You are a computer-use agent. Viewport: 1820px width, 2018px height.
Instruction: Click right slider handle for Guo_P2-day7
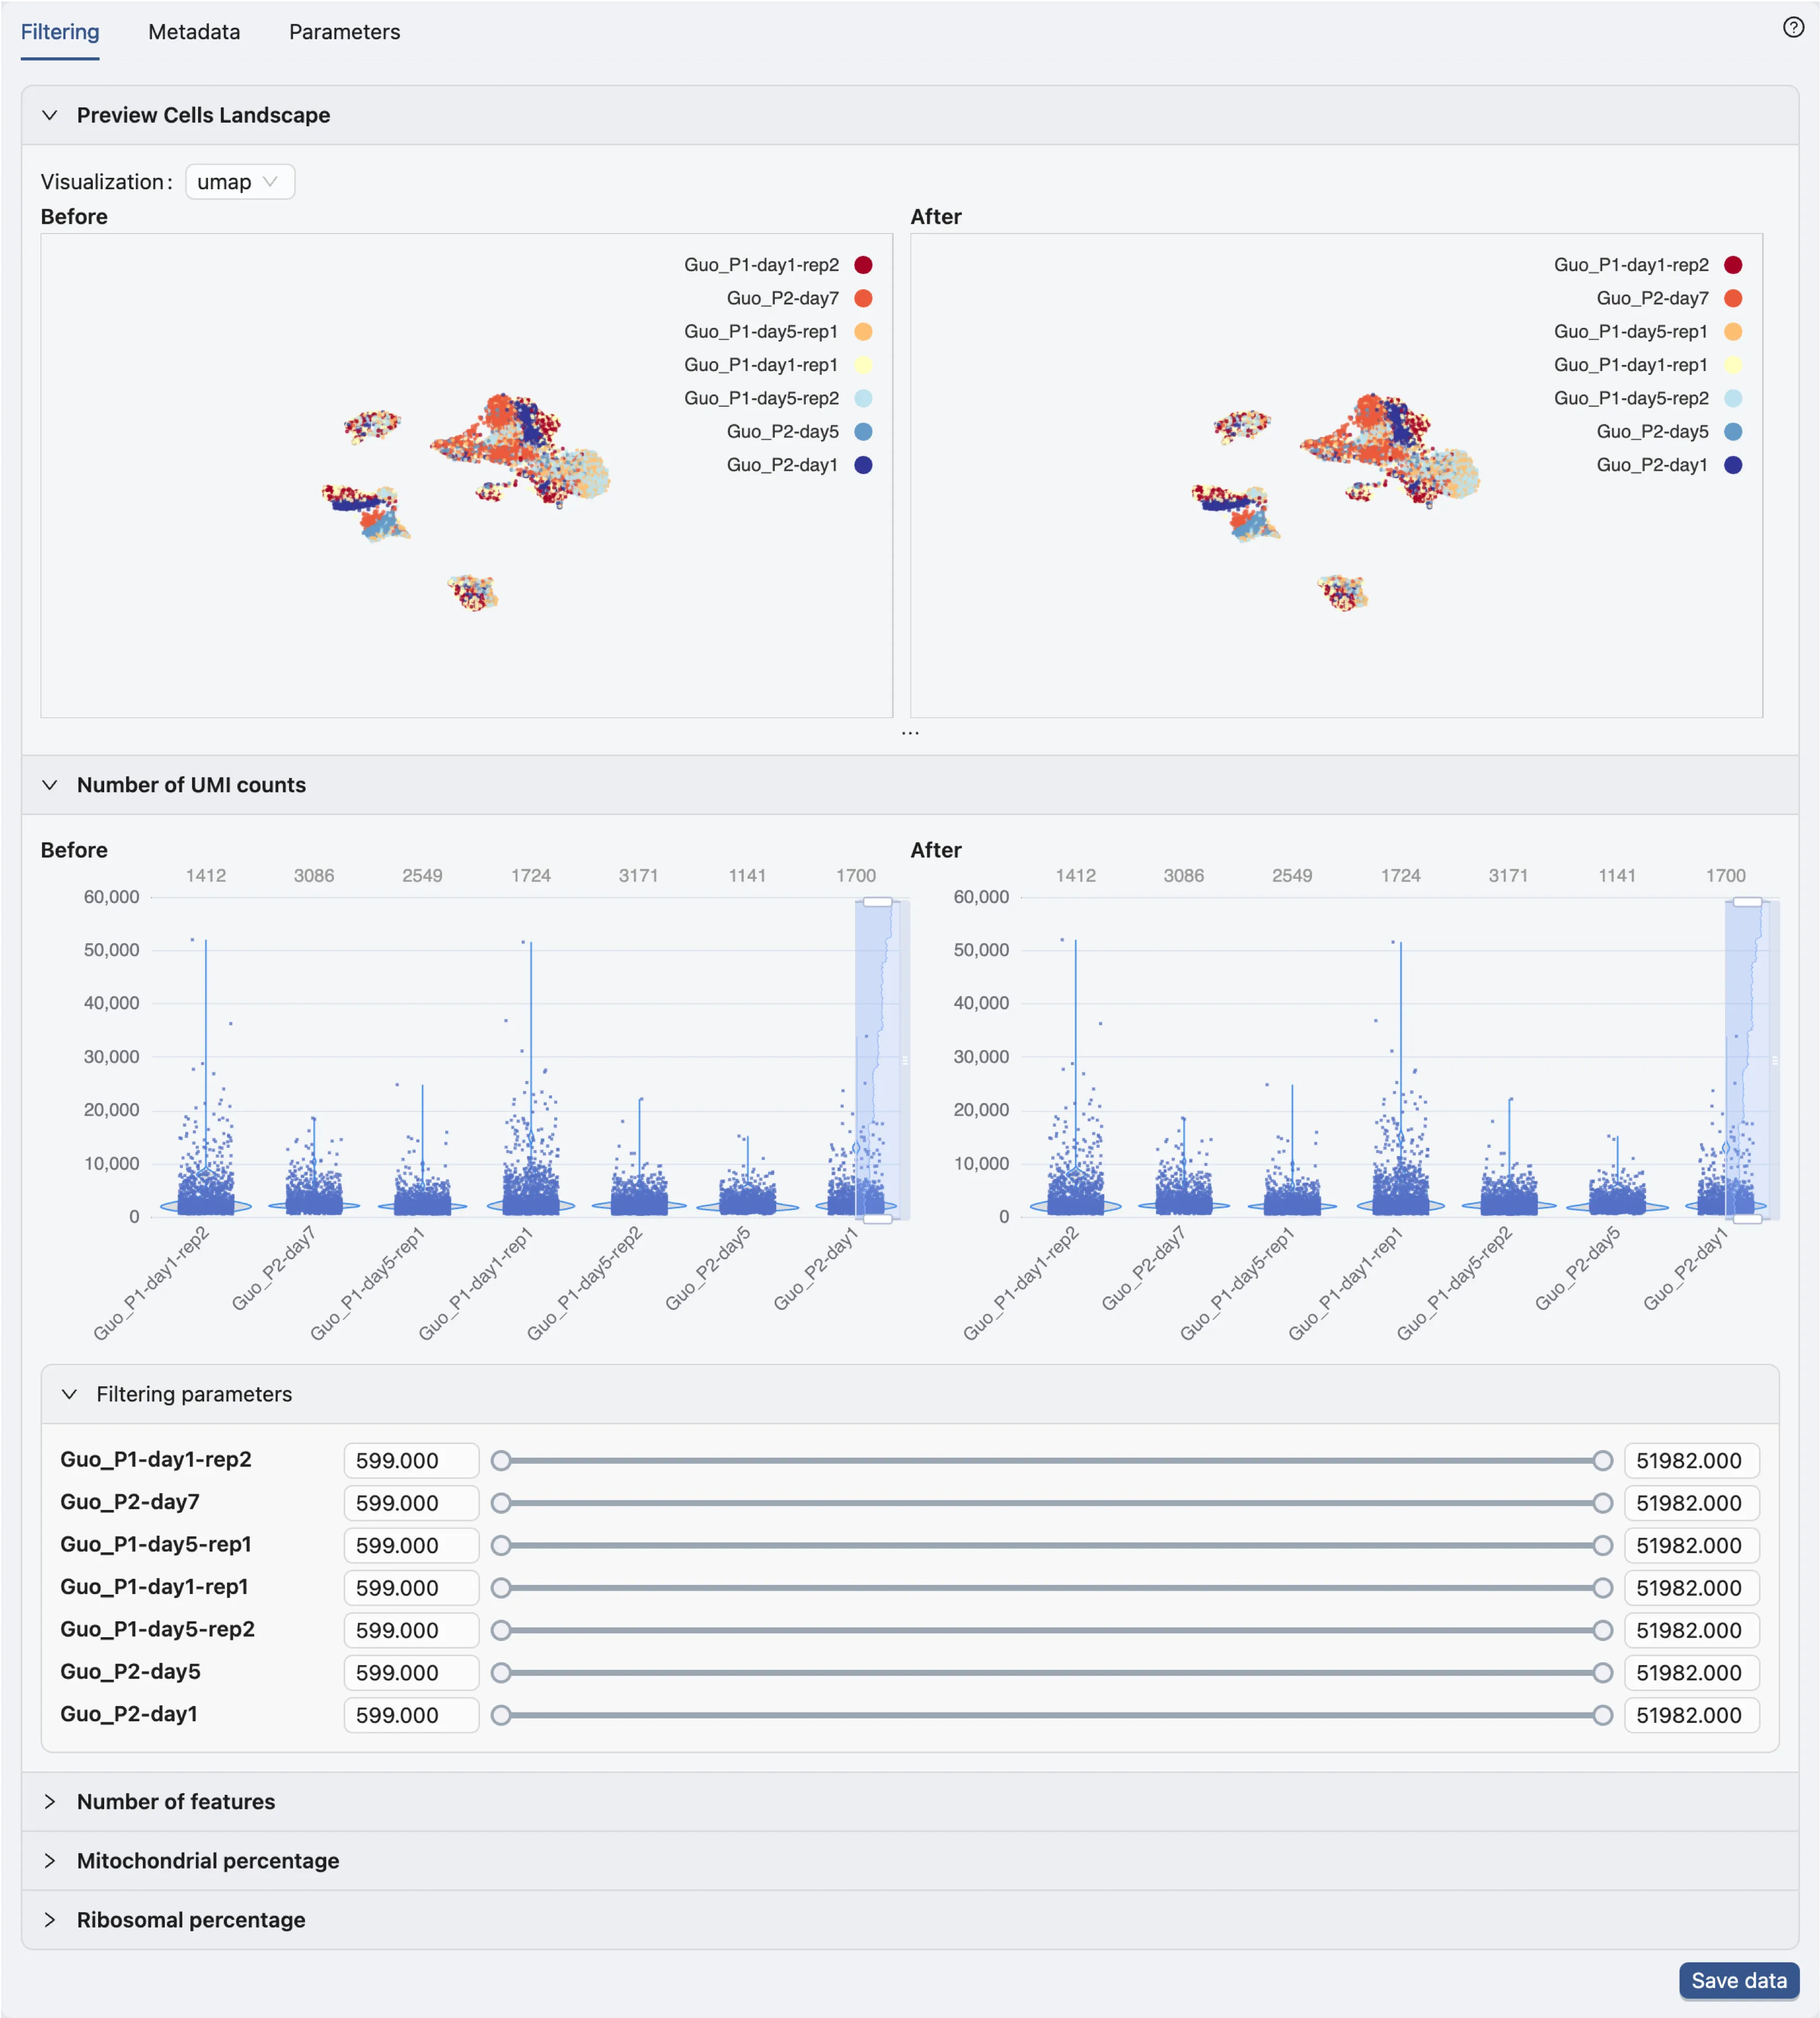pos(1602,1503)
